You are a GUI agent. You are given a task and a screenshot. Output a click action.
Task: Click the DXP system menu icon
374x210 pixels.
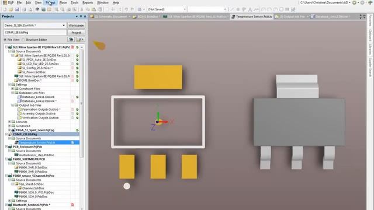pos(5,2)
